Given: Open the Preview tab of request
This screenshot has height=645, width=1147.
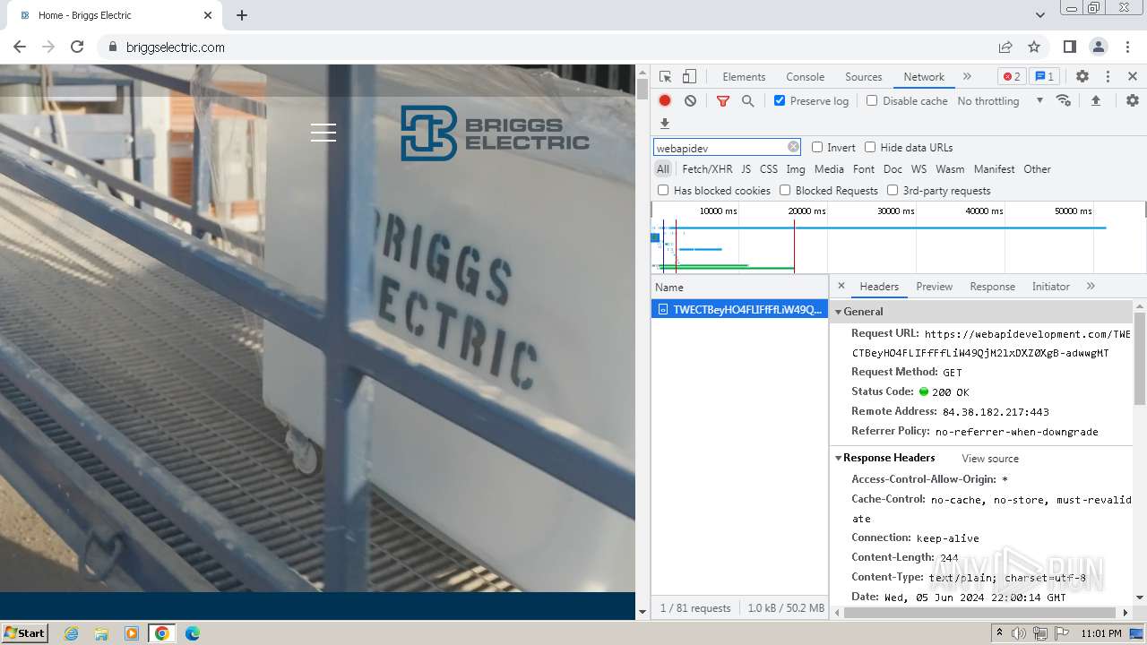Looking at the screenshot, I should pos(934,287).
